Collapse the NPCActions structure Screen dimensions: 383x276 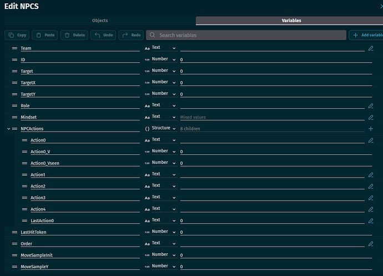[x=8, y=129]
